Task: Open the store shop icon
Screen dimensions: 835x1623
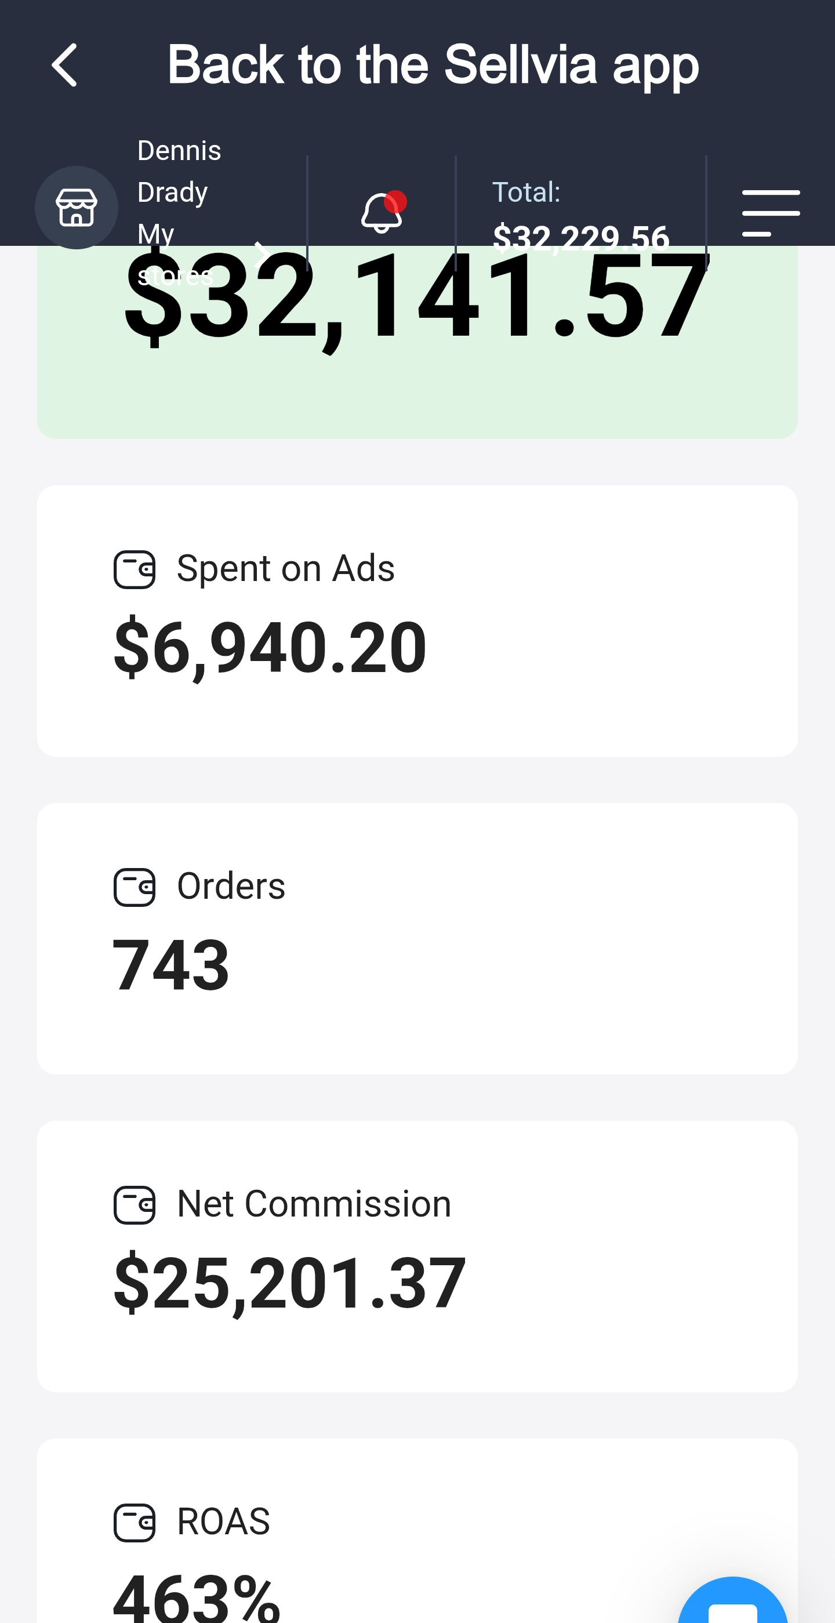Action: coord(77,207)
